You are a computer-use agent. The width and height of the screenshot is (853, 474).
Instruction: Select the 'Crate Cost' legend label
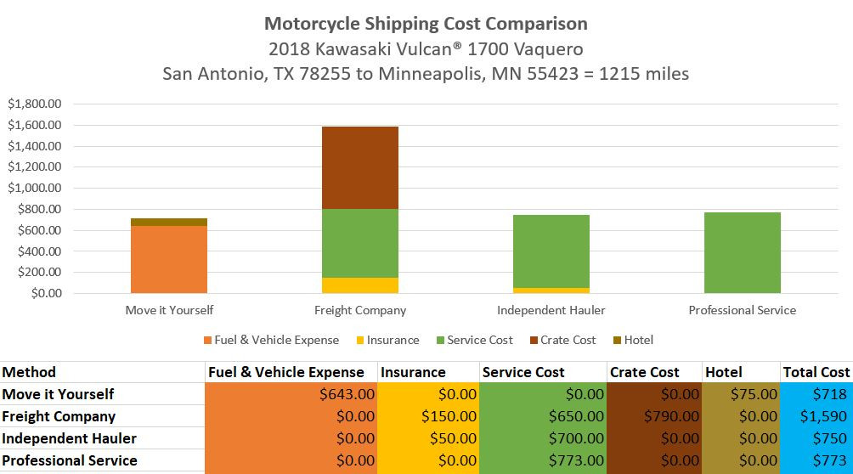pyautogui.click(x=568, y=340)
